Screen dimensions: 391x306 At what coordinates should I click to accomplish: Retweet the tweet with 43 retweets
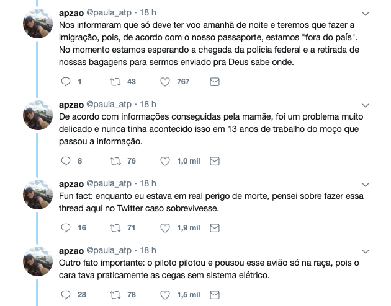(x=114, y=82)
